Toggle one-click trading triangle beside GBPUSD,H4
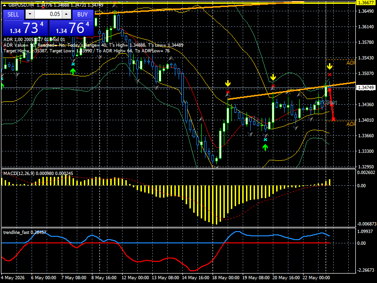 click(x=5, y=5)
